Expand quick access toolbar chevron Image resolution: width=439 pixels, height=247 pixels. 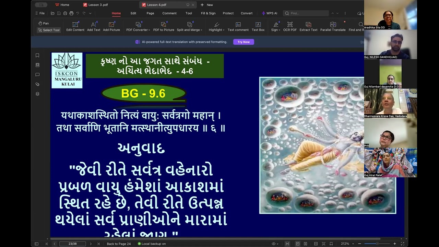(90, 13)
